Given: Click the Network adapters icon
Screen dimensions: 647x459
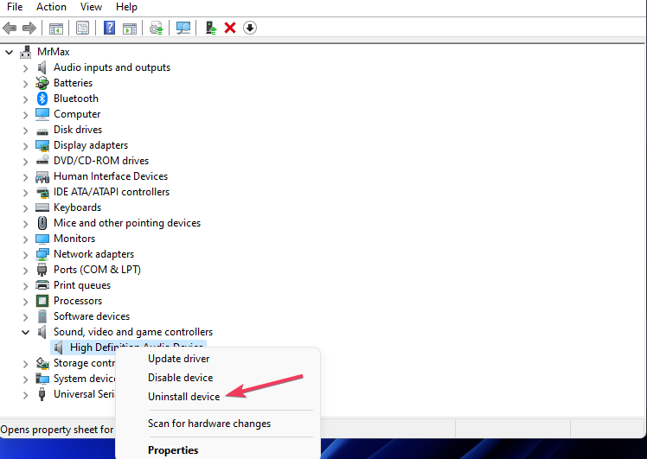Looking at the screenshot, I should click(42, 254).
